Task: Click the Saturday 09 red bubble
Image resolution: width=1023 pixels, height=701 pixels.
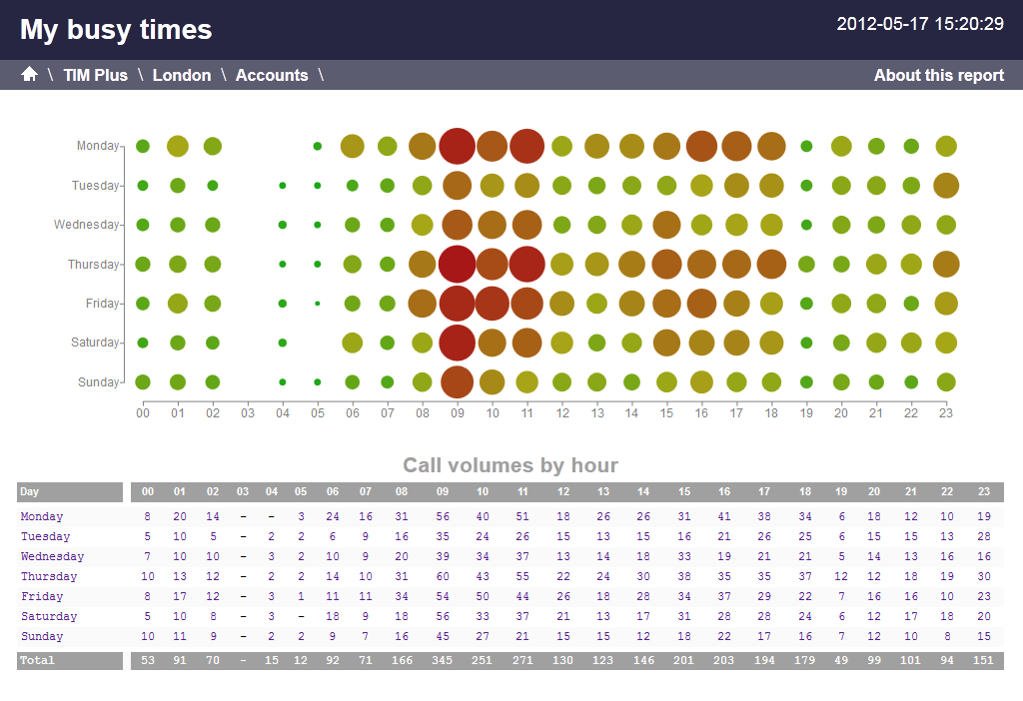Action: (x=457, y=343)
